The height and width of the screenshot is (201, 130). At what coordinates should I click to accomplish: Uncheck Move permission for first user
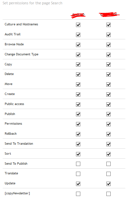pyautogui.click(x=78, y=84)
